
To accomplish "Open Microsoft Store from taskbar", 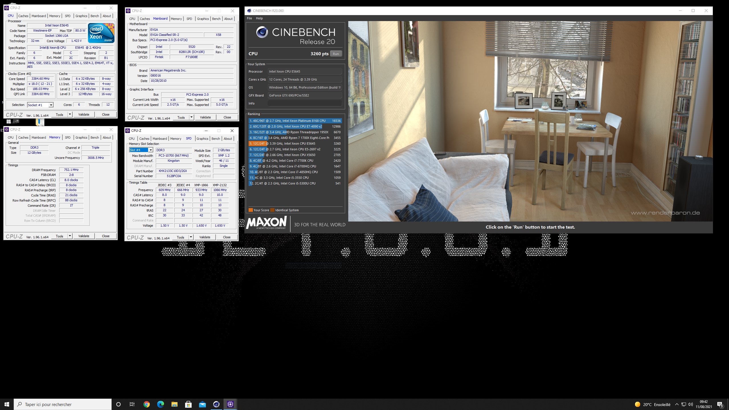I will [189, 404].
